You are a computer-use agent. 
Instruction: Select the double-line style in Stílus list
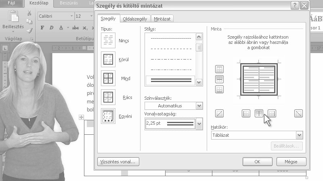tap(170, 80)
